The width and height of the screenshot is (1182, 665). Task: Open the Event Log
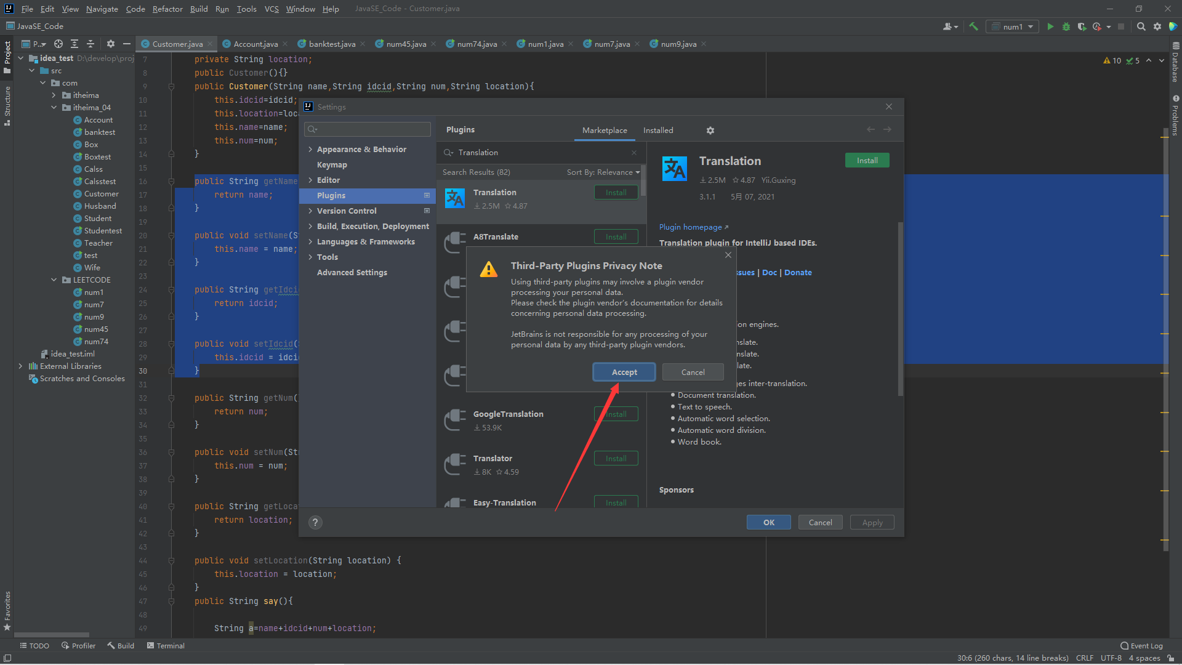point(1142,645)
